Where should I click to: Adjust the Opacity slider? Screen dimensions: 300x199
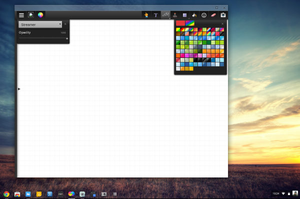tap(43, 38)
